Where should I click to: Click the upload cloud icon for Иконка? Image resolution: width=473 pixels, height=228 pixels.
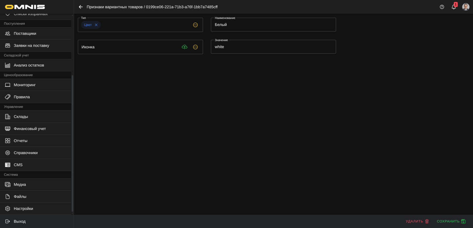pos(185,47)
